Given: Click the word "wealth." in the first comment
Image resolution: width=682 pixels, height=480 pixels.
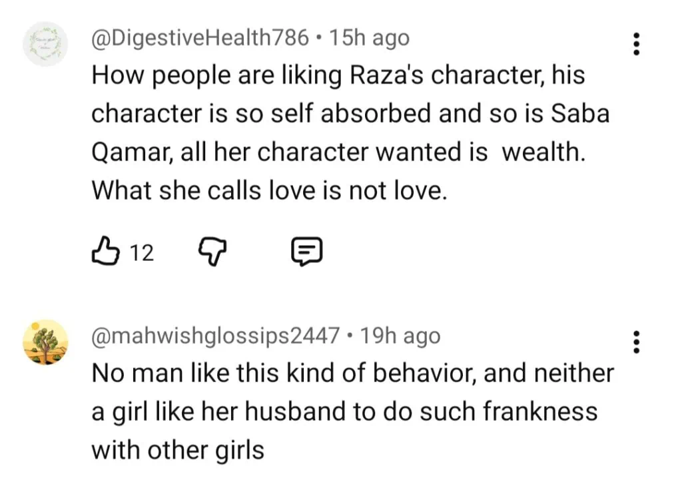Looking at the screenshot, I should (x=542, y=152).
